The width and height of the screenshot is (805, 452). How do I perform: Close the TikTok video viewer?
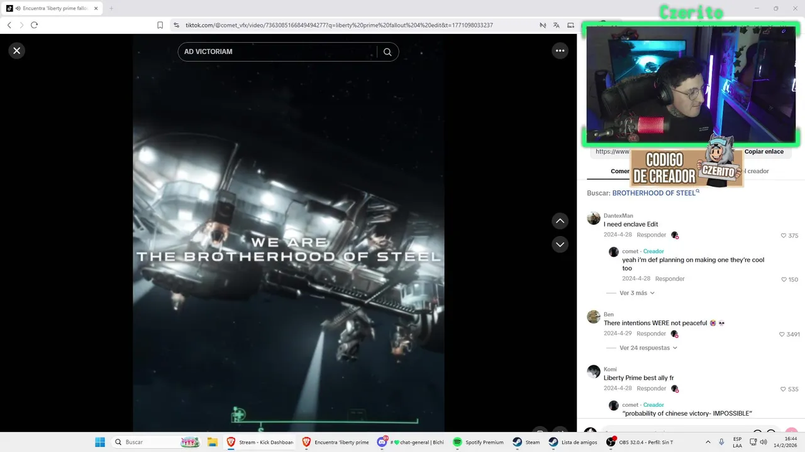pyautogui.click(x=17, y=51)
